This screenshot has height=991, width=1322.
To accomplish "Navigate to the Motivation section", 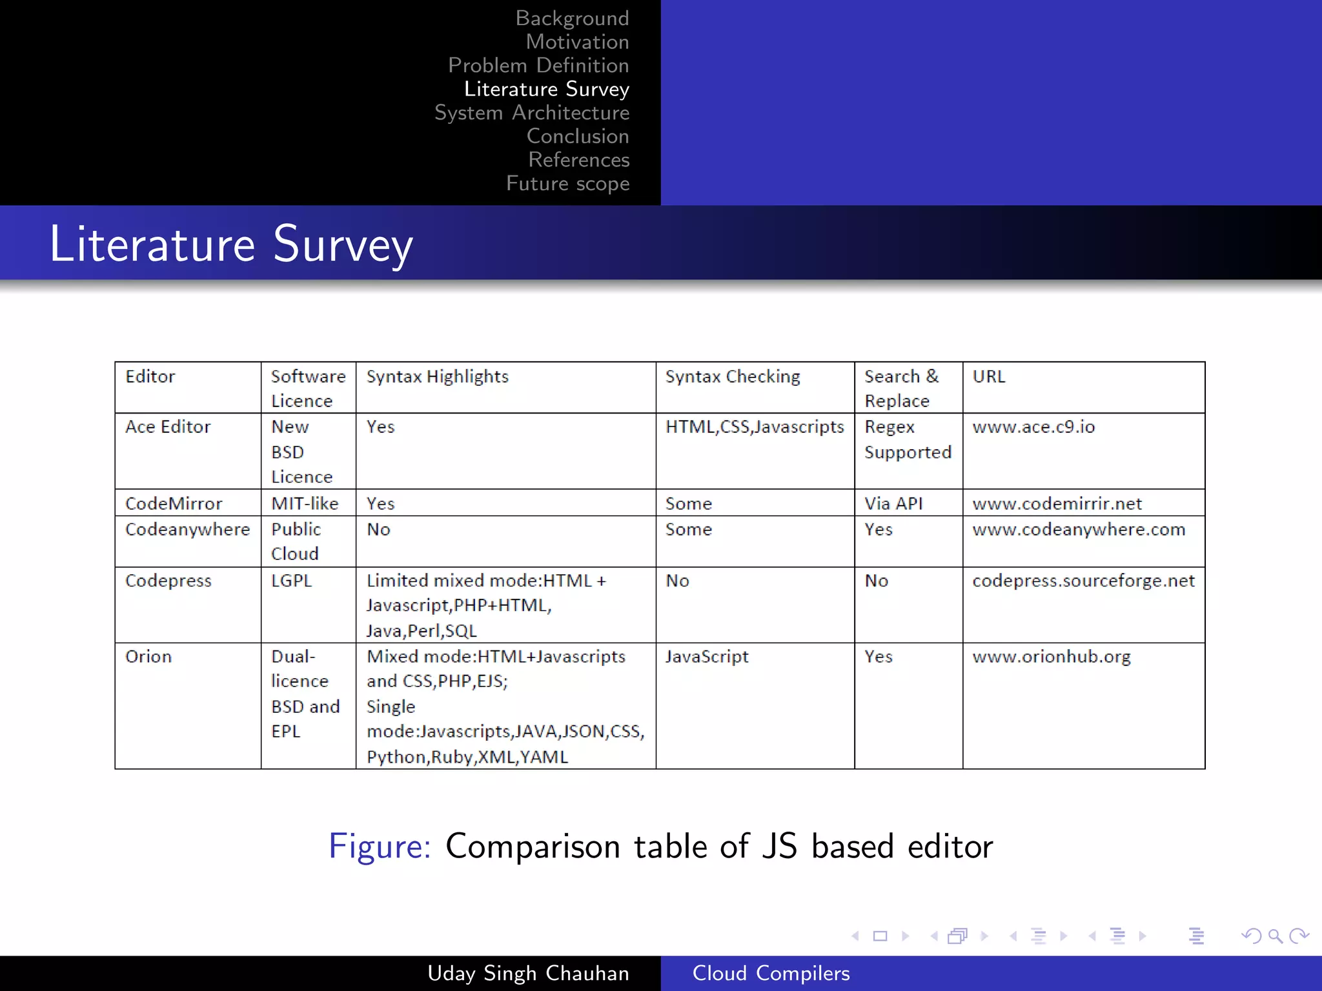I will coord(577,42).
